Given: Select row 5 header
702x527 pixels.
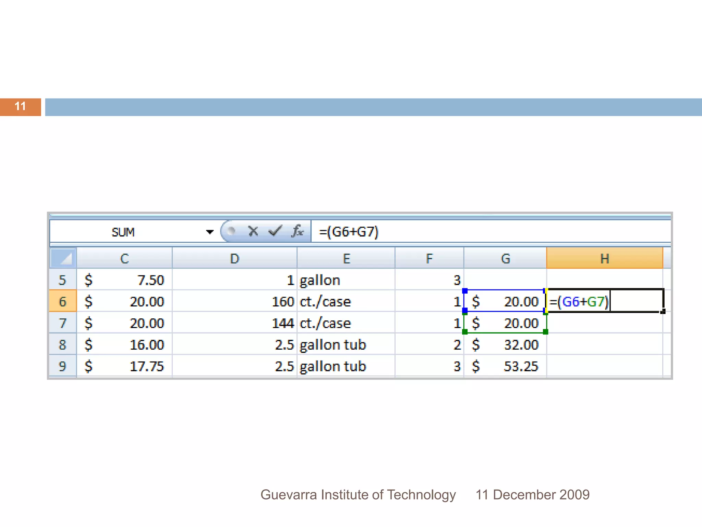Looking at the screenshot, I should click(x=63, y=280).
